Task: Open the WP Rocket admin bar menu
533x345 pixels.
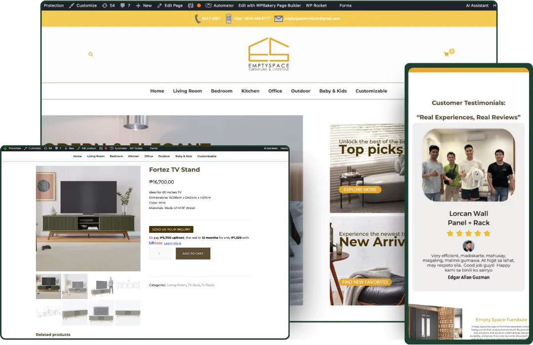Action: tap(316, 5)
